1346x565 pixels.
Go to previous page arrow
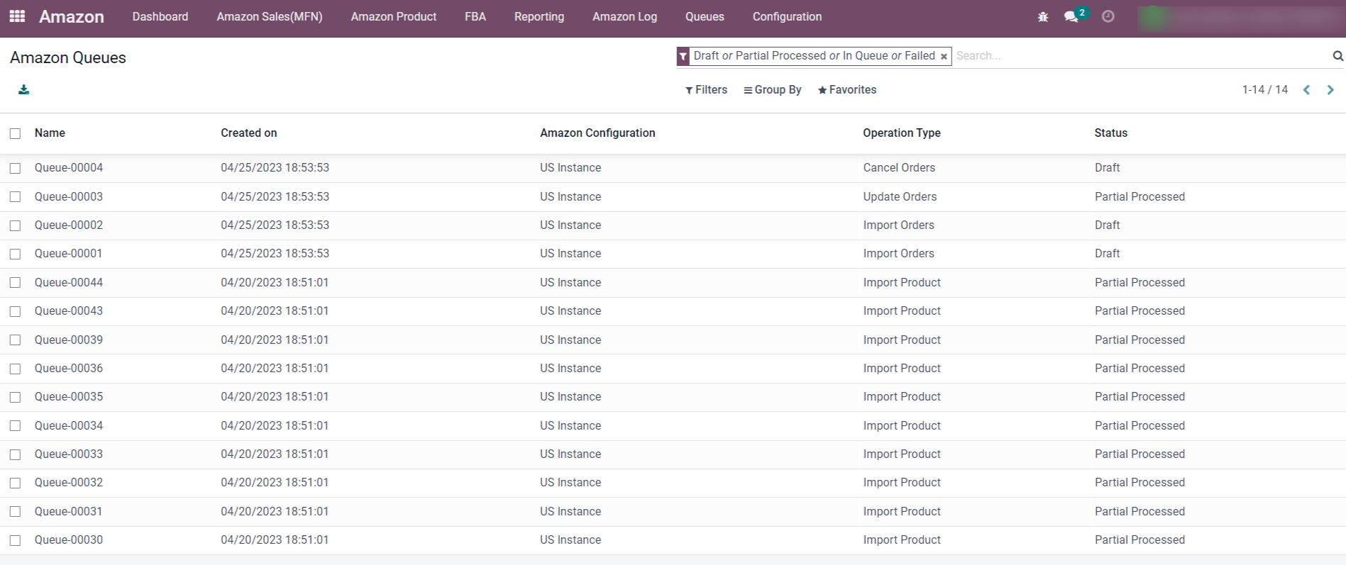1306,90
